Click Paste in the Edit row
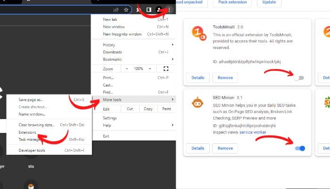This screenshot has height=189, width=330. (166, 109)
